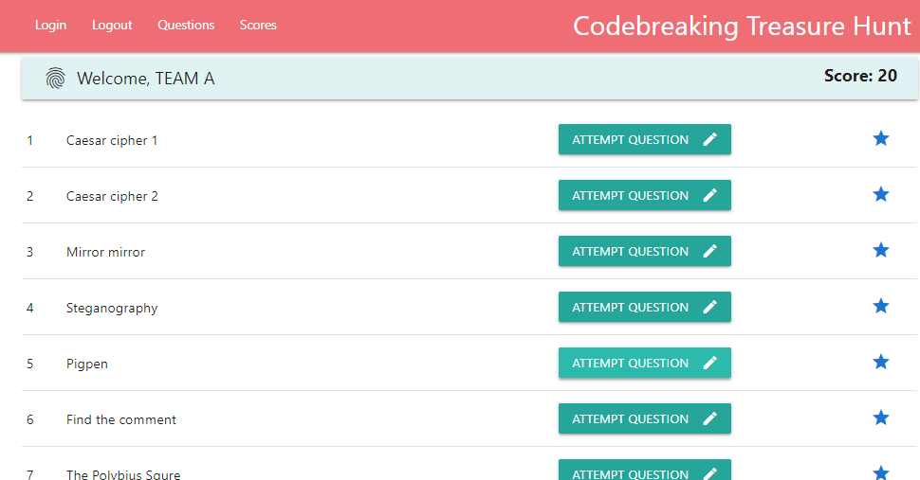Viewport: 920px width, 480px height.
Task: Click the star icon for Caesar cipher 2
Action: (881, 194)
